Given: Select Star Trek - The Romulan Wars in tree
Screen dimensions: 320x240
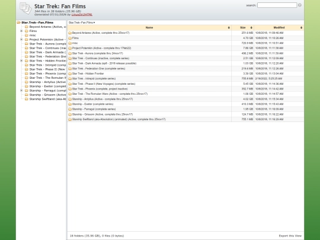Looking at the screenshot, I should (47, 78).
